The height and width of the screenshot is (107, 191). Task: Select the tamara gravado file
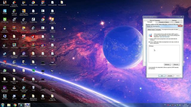coord(53,3)
